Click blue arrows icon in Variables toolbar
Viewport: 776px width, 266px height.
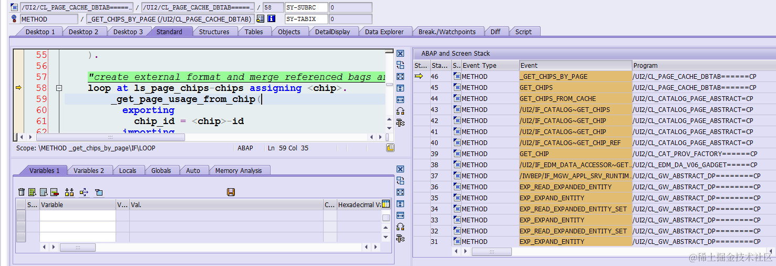(x=84, y=192)
